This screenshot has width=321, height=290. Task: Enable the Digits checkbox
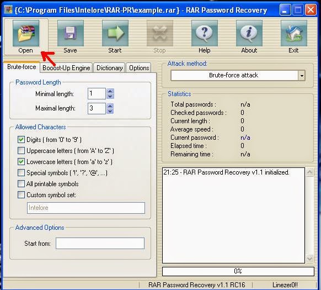tap(21, 139)
